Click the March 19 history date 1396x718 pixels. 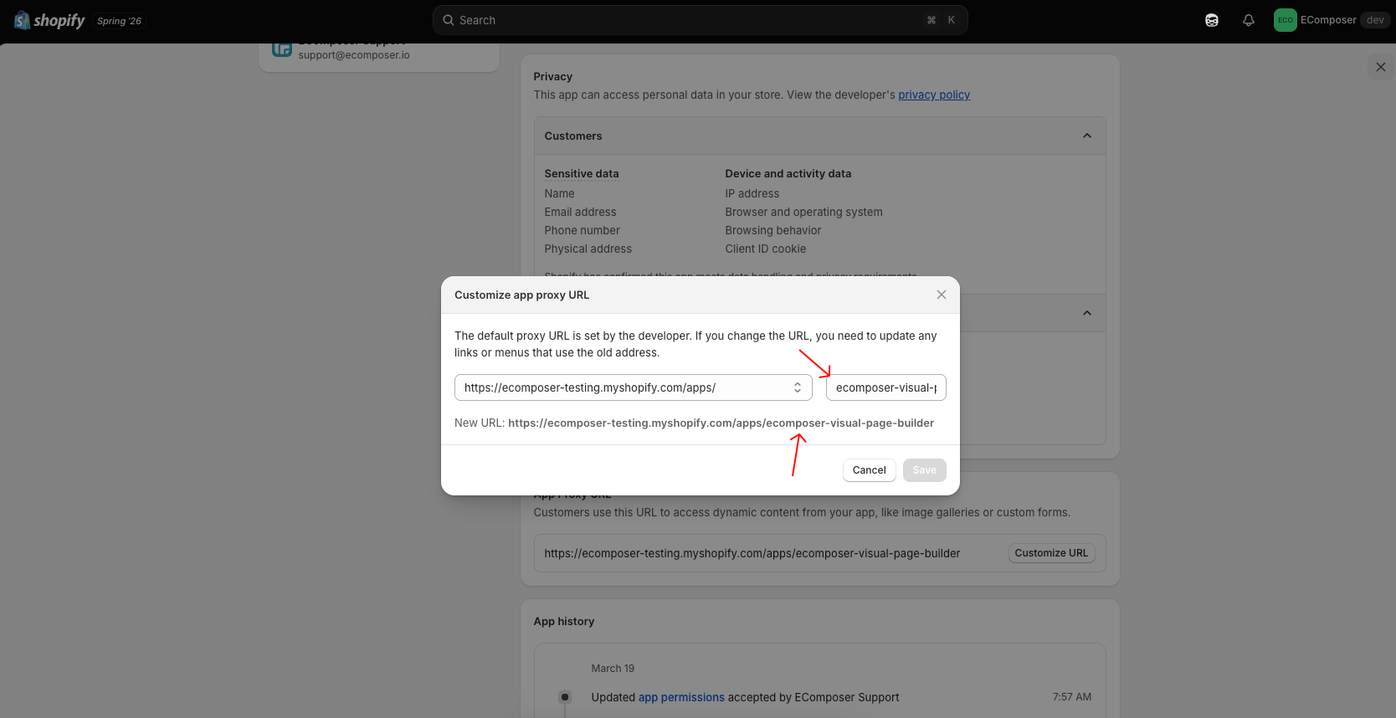613,669
